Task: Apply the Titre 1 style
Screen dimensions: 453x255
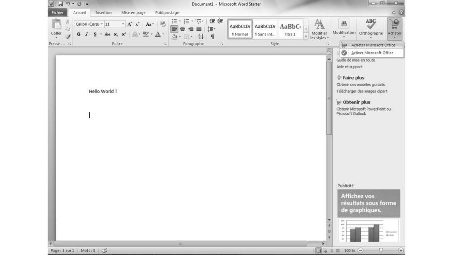Action: (x=290, y=29)
